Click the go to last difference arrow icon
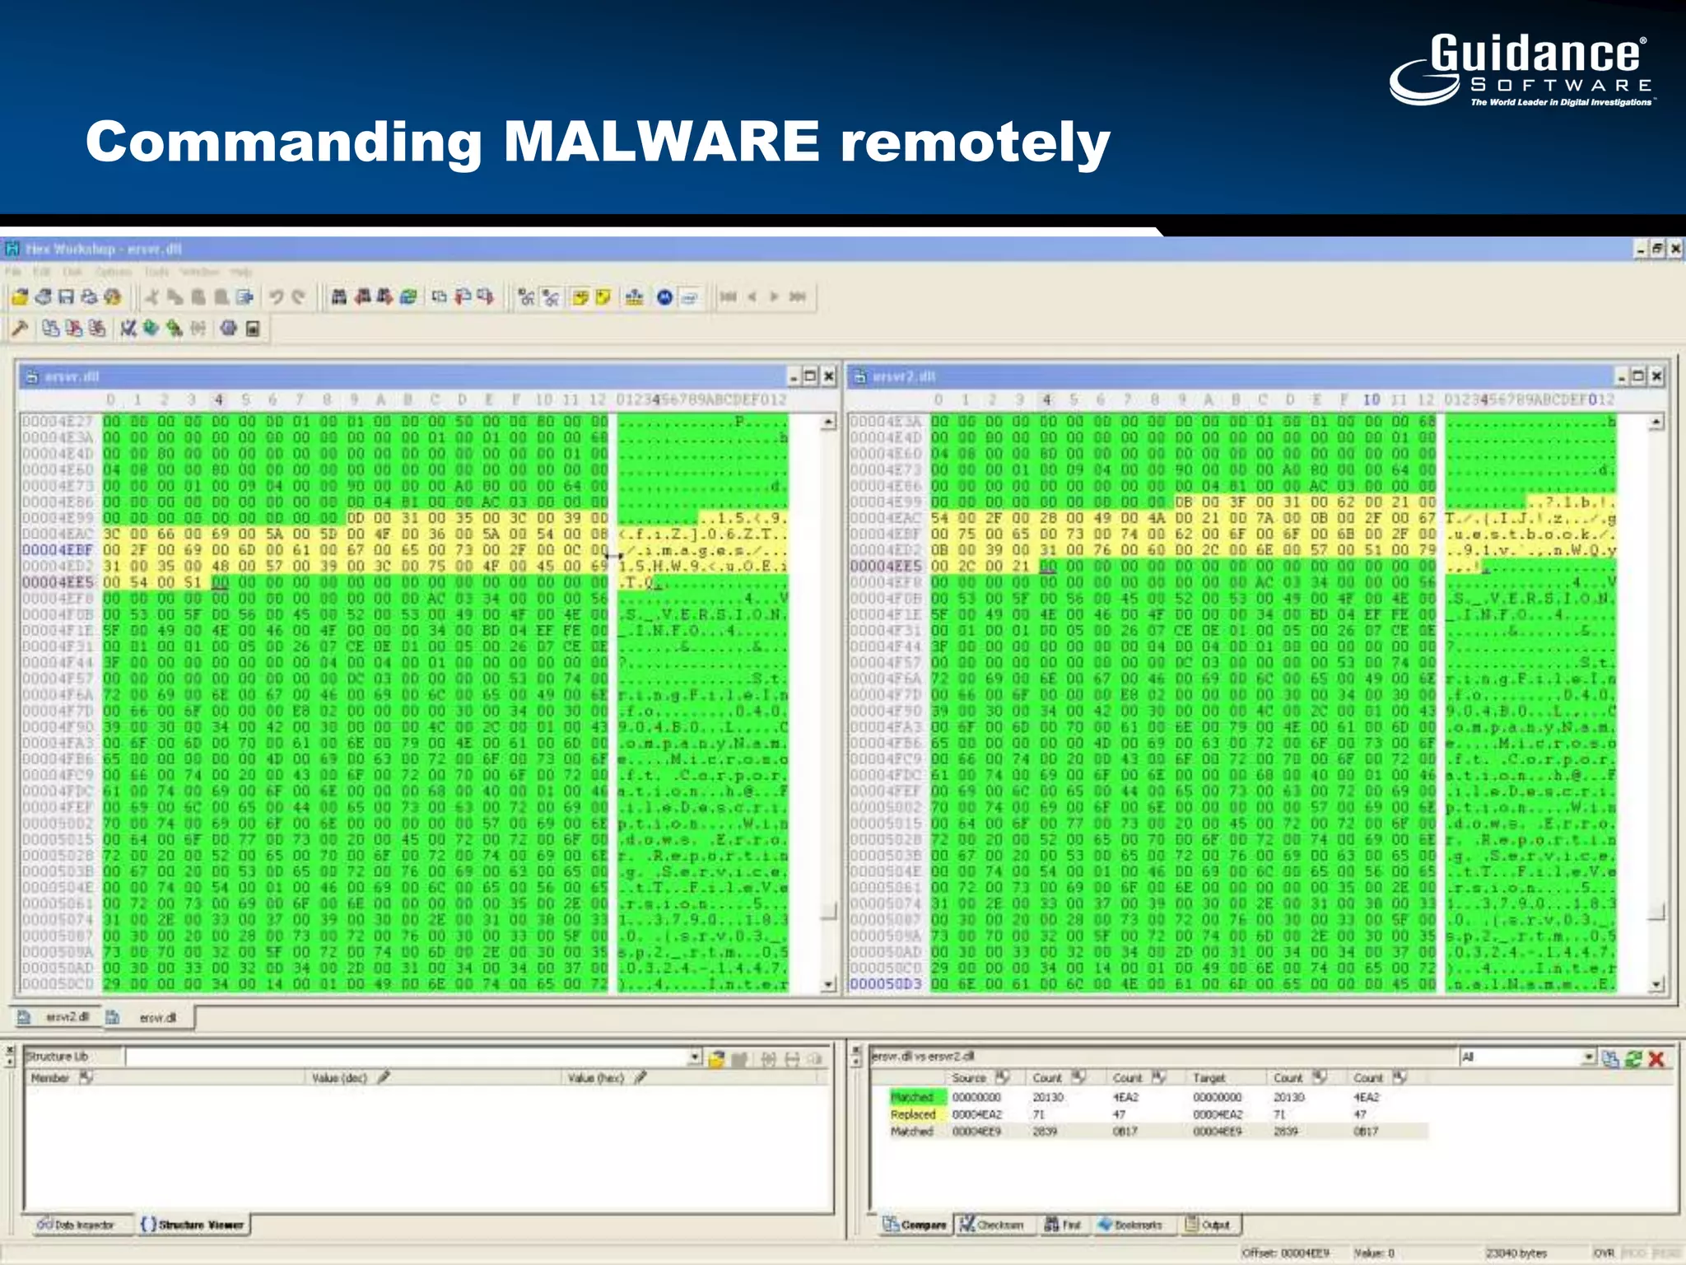Viewport: 1686px width, 1265px height. (x=797, y=296)
